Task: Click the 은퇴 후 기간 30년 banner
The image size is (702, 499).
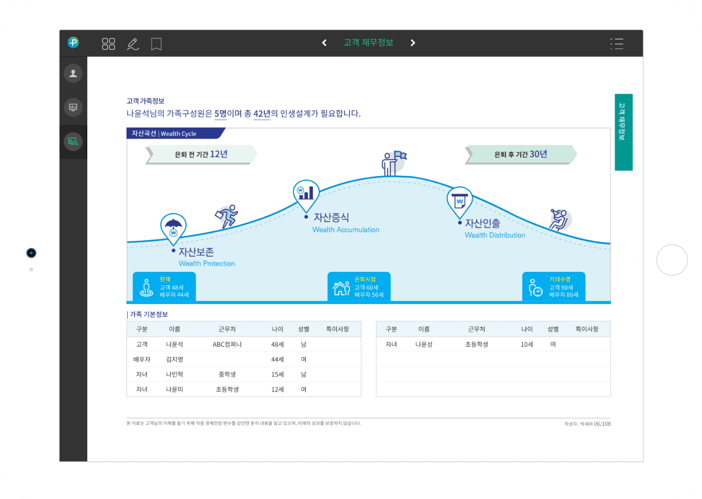Action: pos(521,155)
